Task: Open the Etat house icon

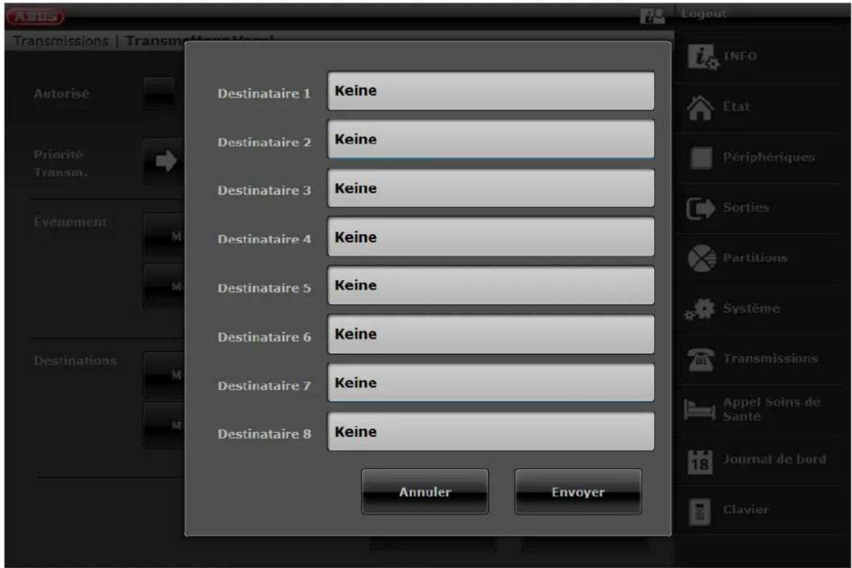Action: [700, 108]
